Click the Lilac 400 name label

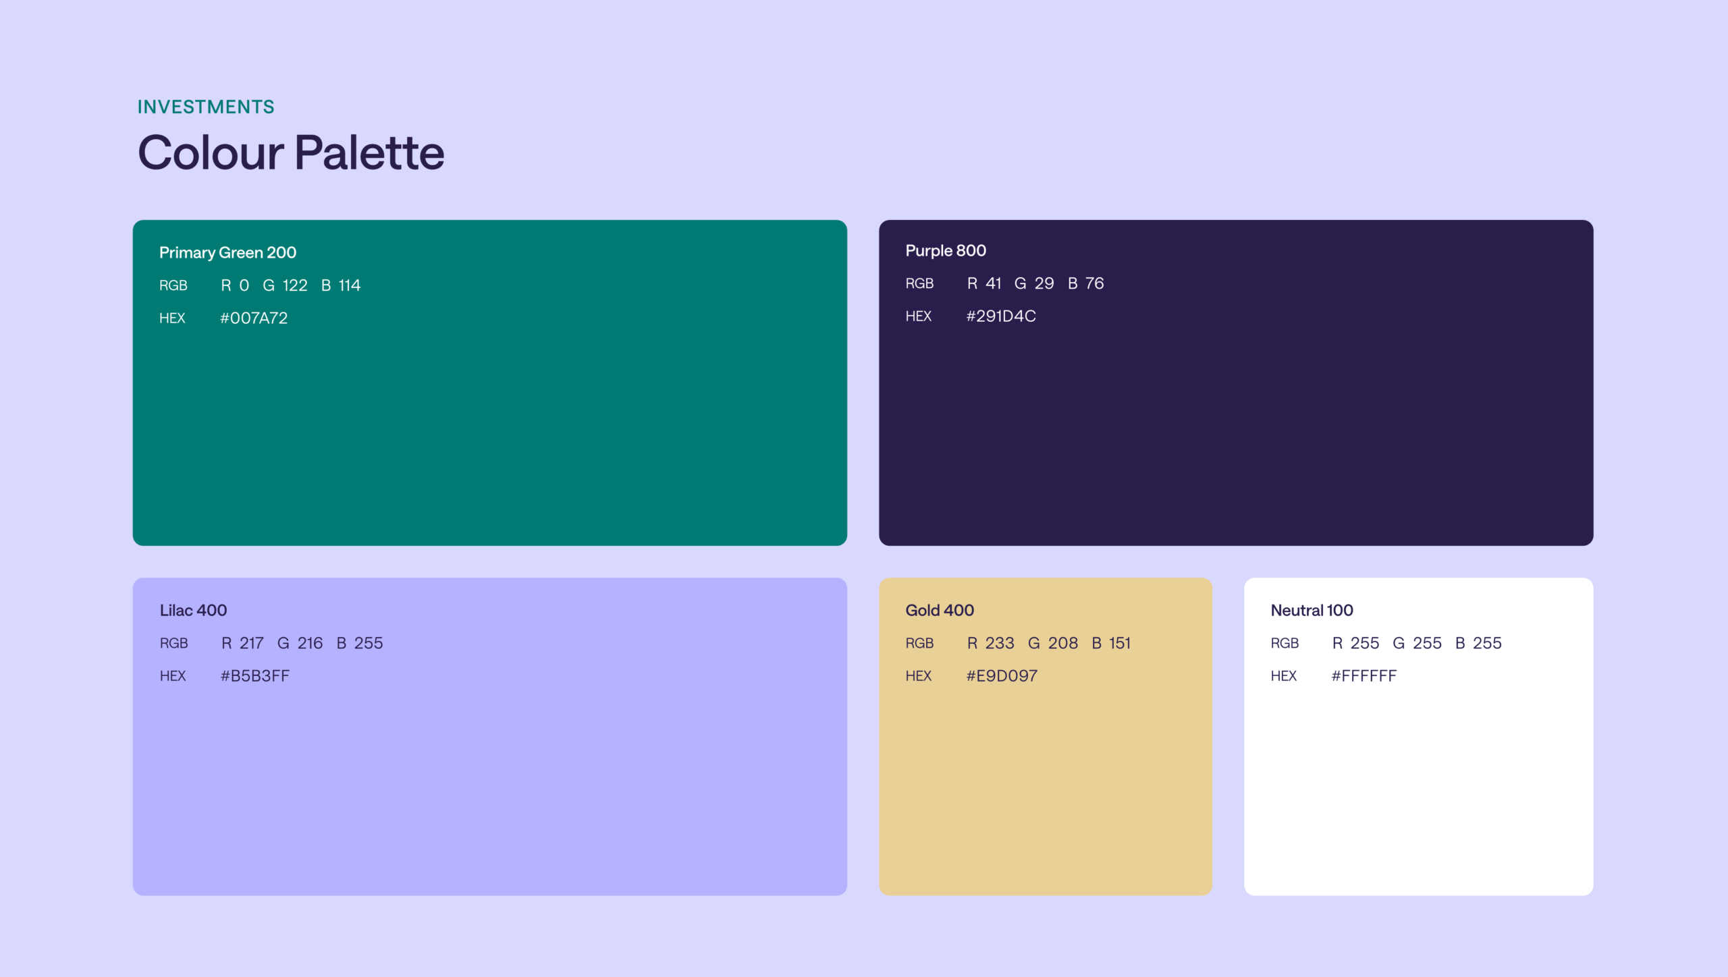pos(193,610)
